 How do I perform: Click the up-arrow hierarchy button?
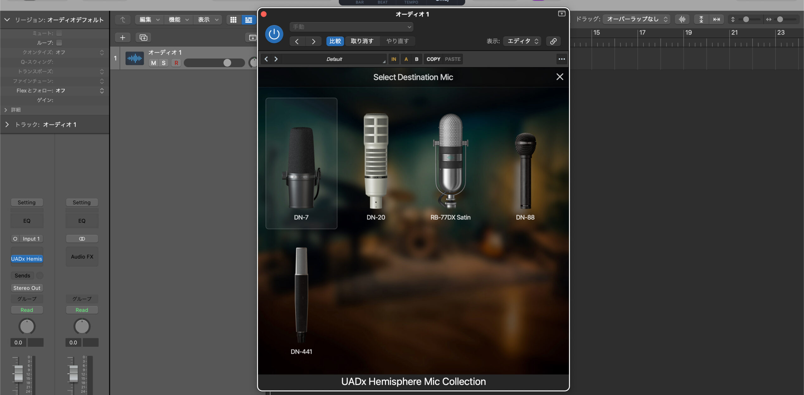pyautogui.click(x=122, y=20)
